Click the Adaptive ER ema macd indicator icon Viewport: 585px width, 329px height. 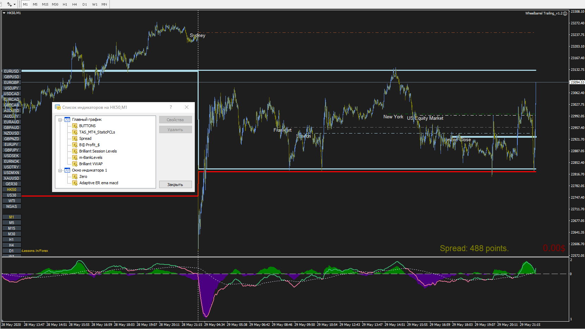[75, 183]
